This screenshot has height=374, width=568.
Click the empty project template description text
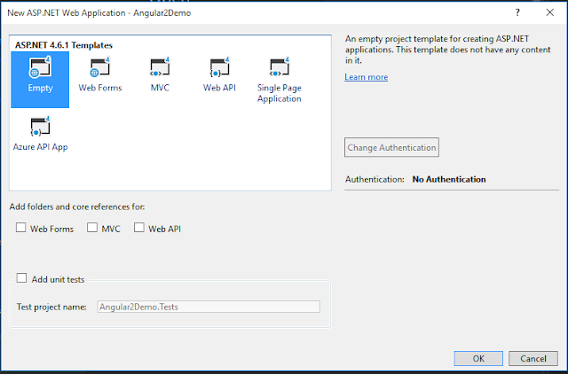point(447,50)
